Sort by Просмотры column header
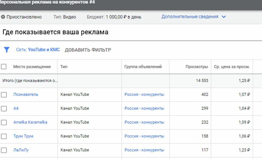This screenshot has height=159, width=262. (x=197, y=67)
